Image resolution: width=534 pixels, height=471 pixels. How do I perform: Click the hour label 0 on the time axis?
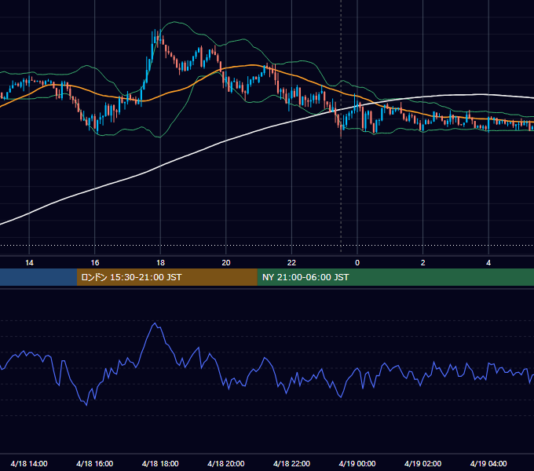coord(357,263)
